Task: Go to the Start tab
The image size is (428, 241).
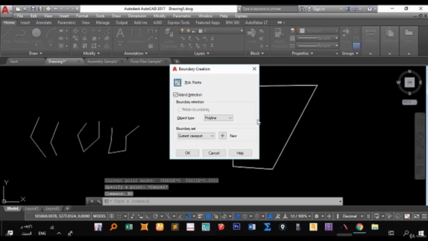Action: click(x=13, y=62)
